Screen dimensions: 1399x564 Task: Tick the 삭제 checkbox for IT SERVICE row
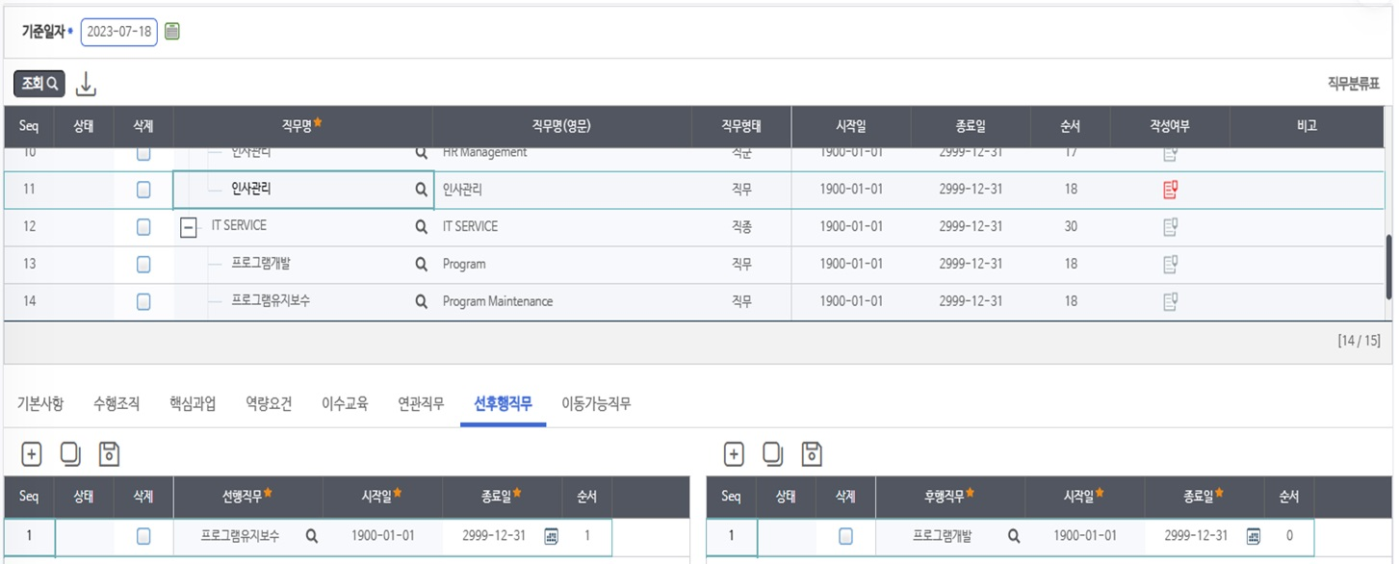143,227
